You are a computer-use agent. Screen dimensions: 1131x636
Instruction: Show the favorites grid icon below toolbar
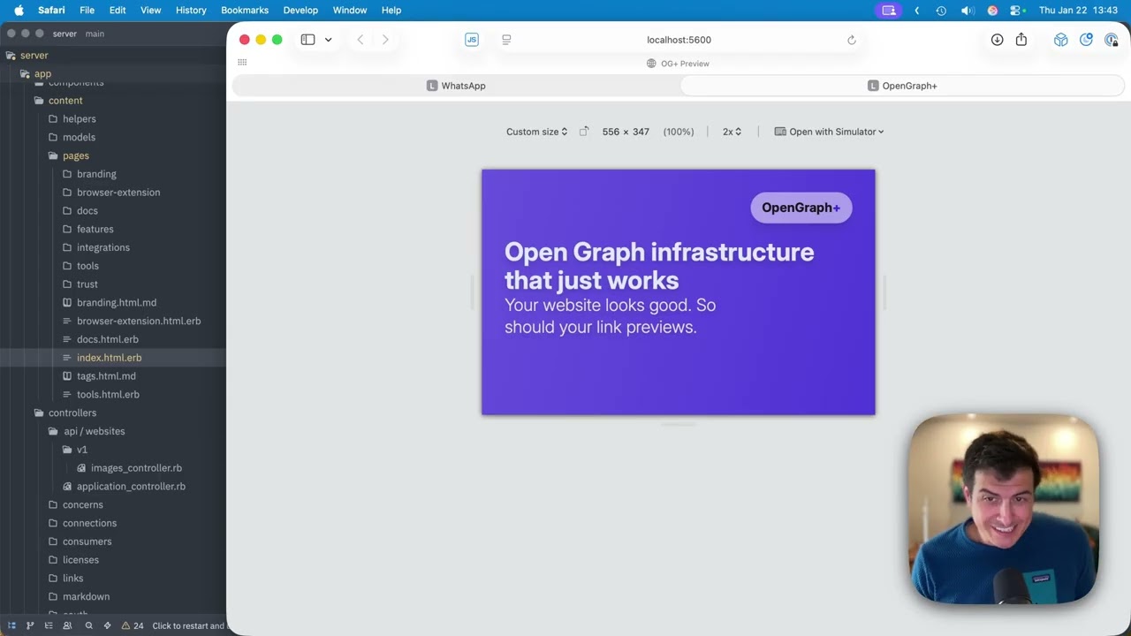(x=242, y=63)
